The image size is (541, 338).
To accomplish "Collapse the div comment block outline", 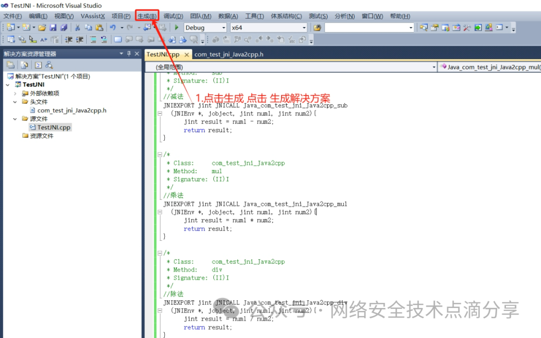I will click(x=160, y=253).
